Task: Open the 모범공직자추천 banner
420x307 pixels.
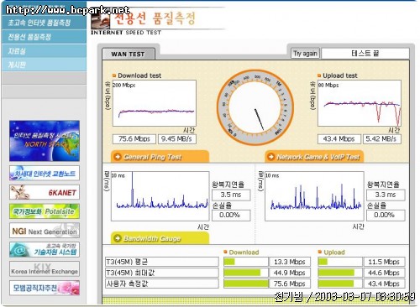Action: click(45, 288)
